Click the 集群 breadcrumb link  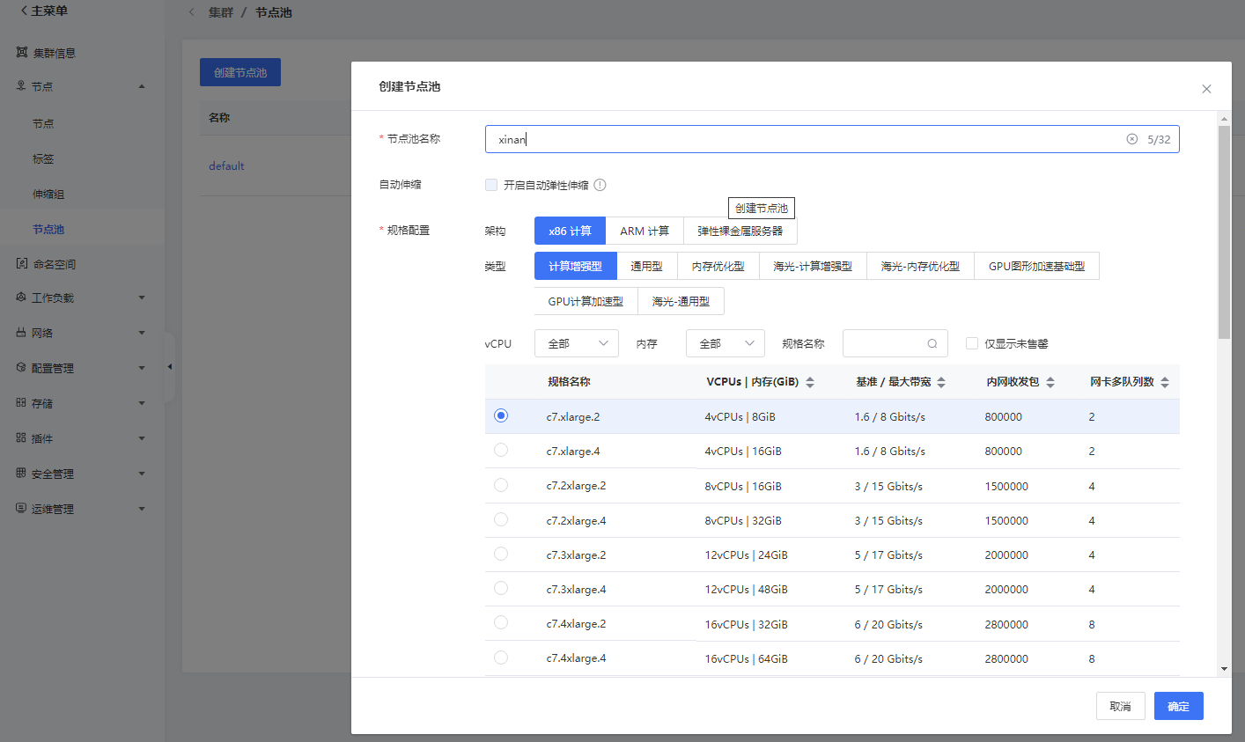221,12
